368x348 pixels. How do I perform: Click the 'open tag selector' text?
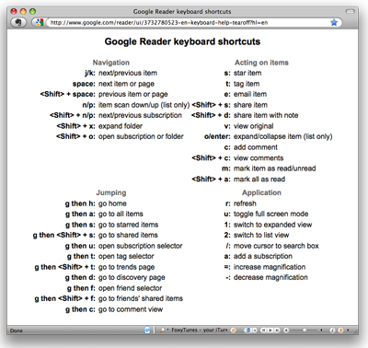pos(126,256)
